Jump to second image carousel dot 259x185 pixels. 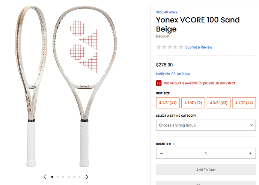tap(58, 177)
